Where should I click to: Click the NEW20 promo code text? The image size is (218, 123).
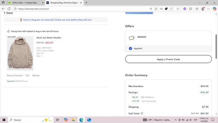click(142, 37)
